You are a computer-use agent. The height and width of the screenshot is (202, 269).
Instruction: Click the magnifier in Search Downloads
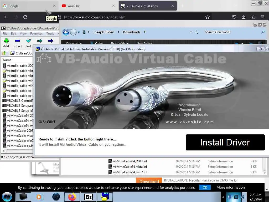point(263,32)
